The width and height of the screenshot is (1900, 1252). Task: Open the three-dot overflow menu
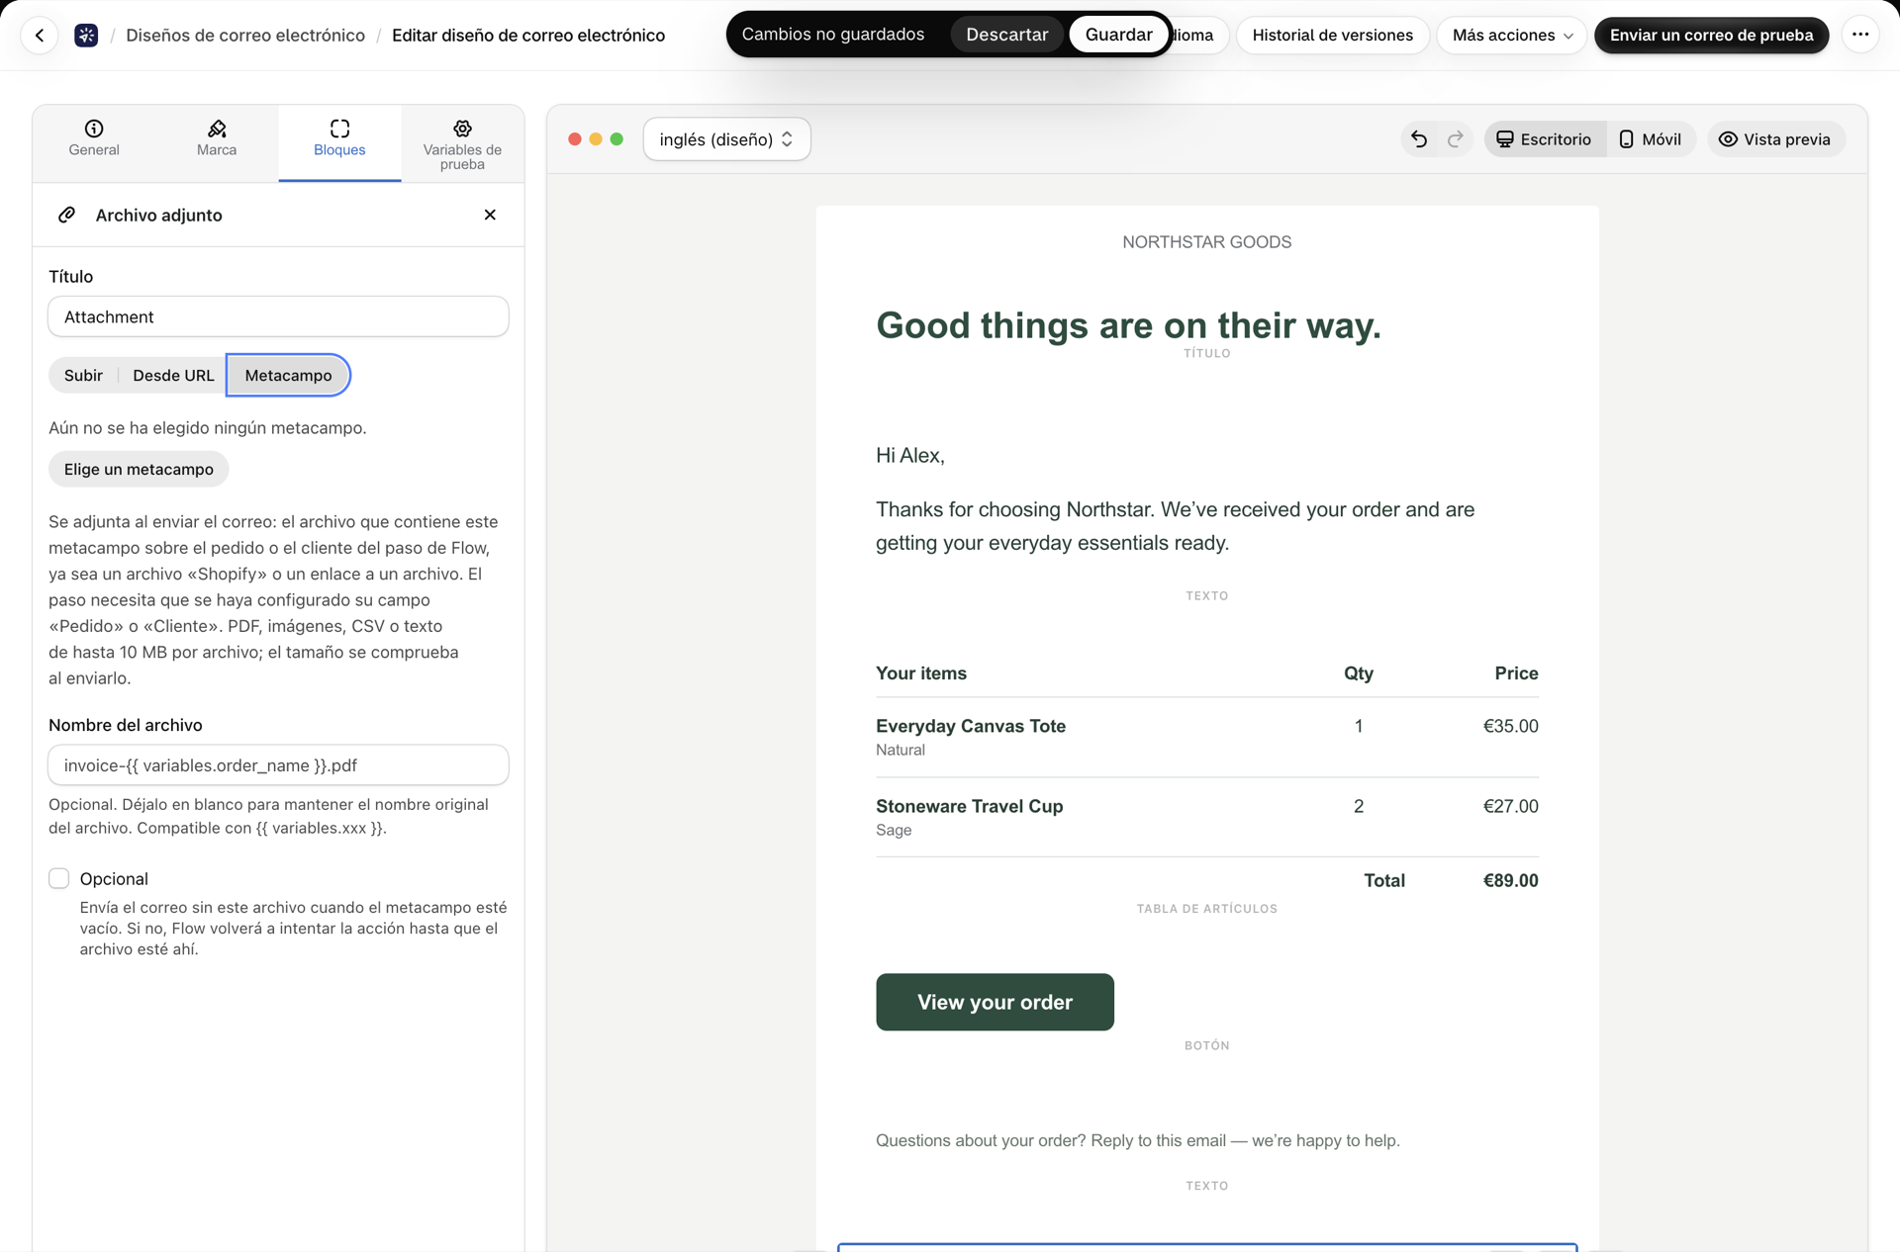click(1860, 36)
